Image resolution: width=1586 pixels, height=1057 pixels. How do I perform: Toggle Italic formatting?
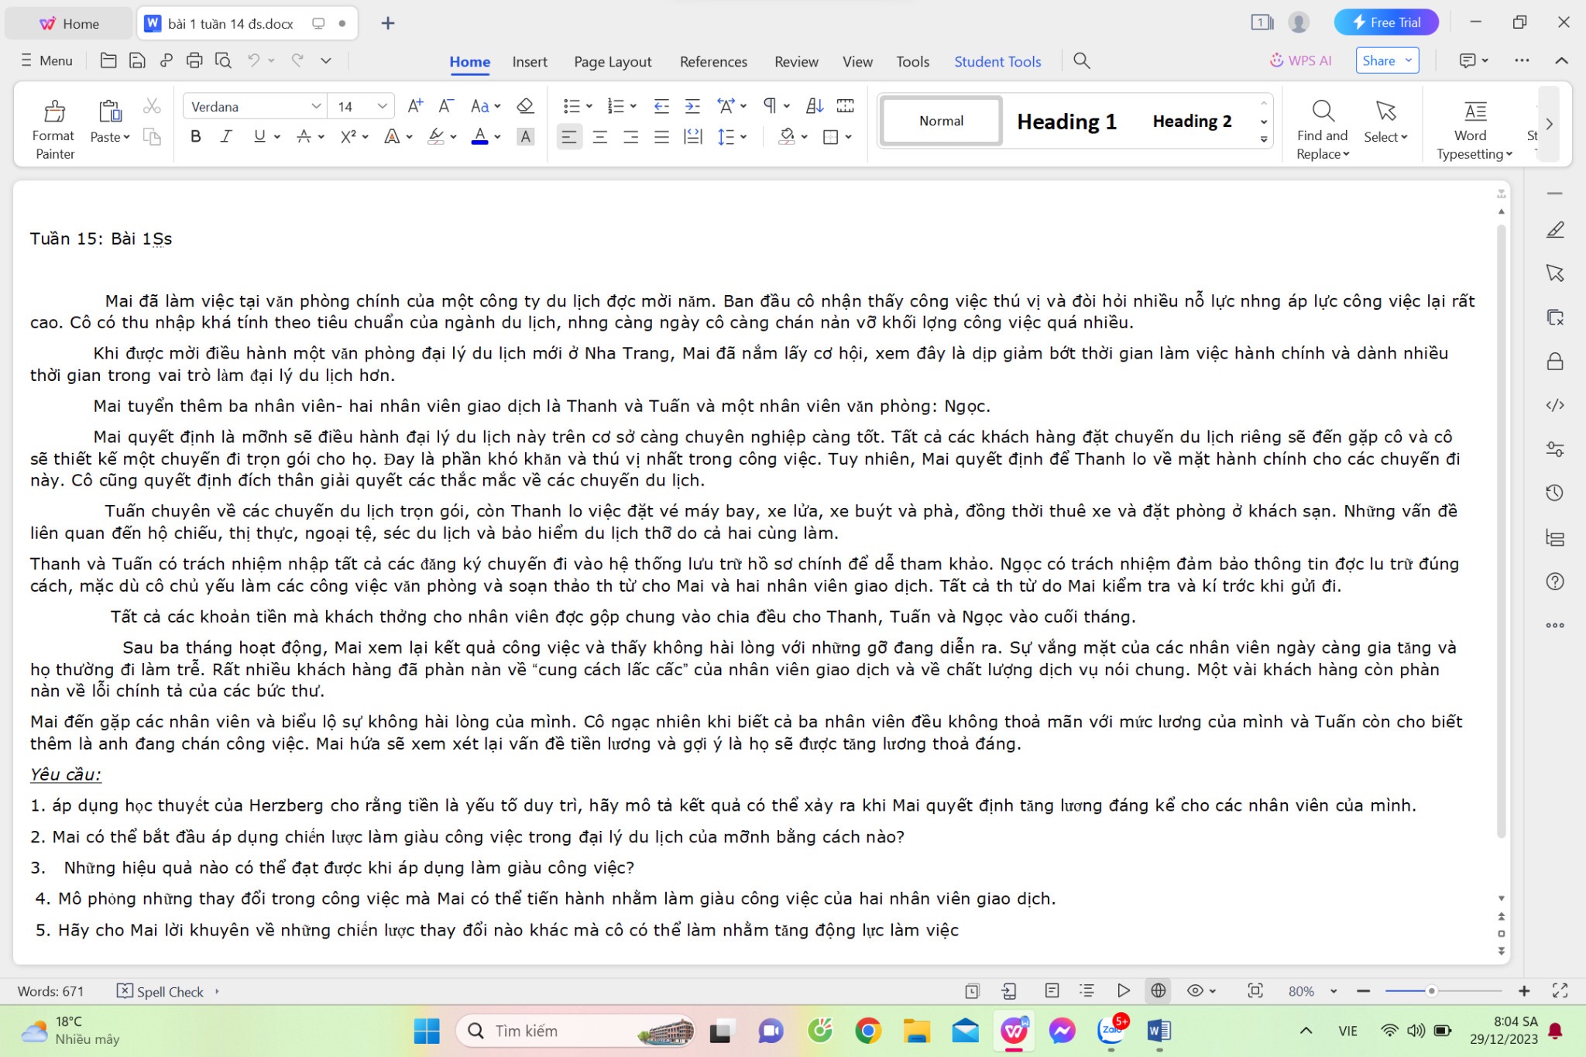click(226, 137)
